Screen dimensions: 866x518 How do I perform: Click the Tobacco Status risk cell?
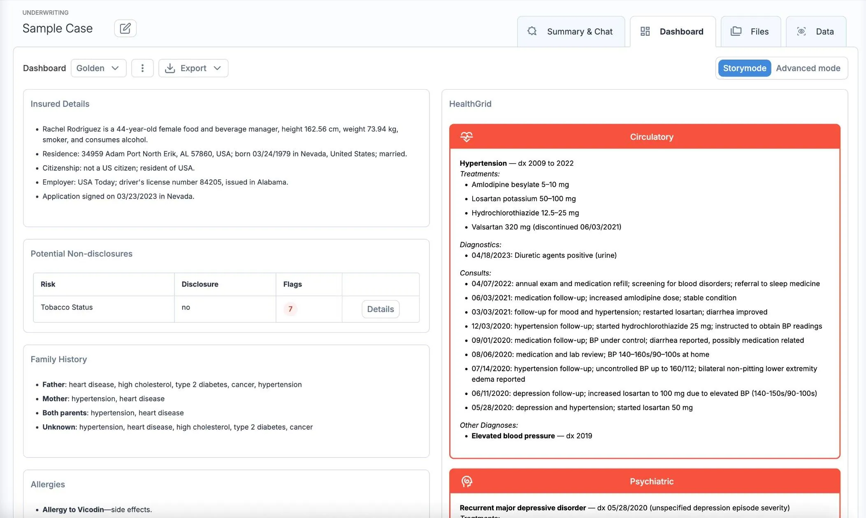pyautogui.click(x=104, y=309)
